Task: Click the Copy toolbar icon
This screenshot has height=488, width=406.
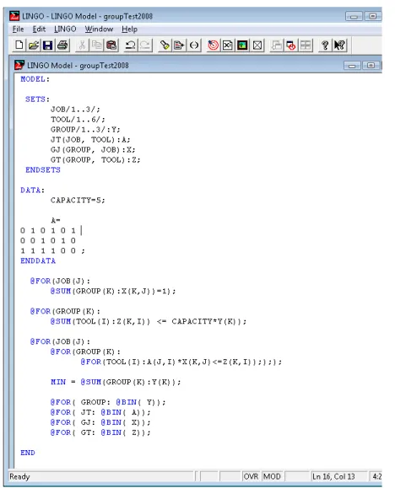Action: coord(96,46)
